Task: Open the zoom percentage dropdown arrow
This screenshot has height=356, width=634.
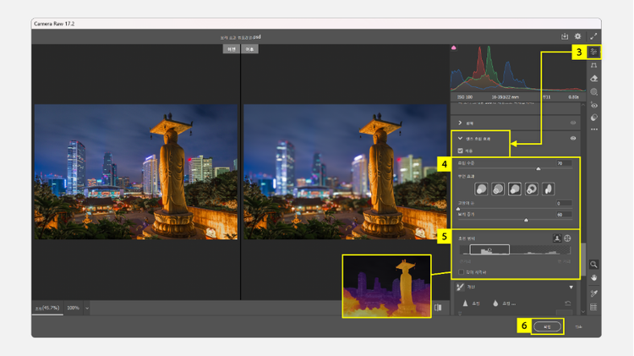Action: (x=87, y=308)
